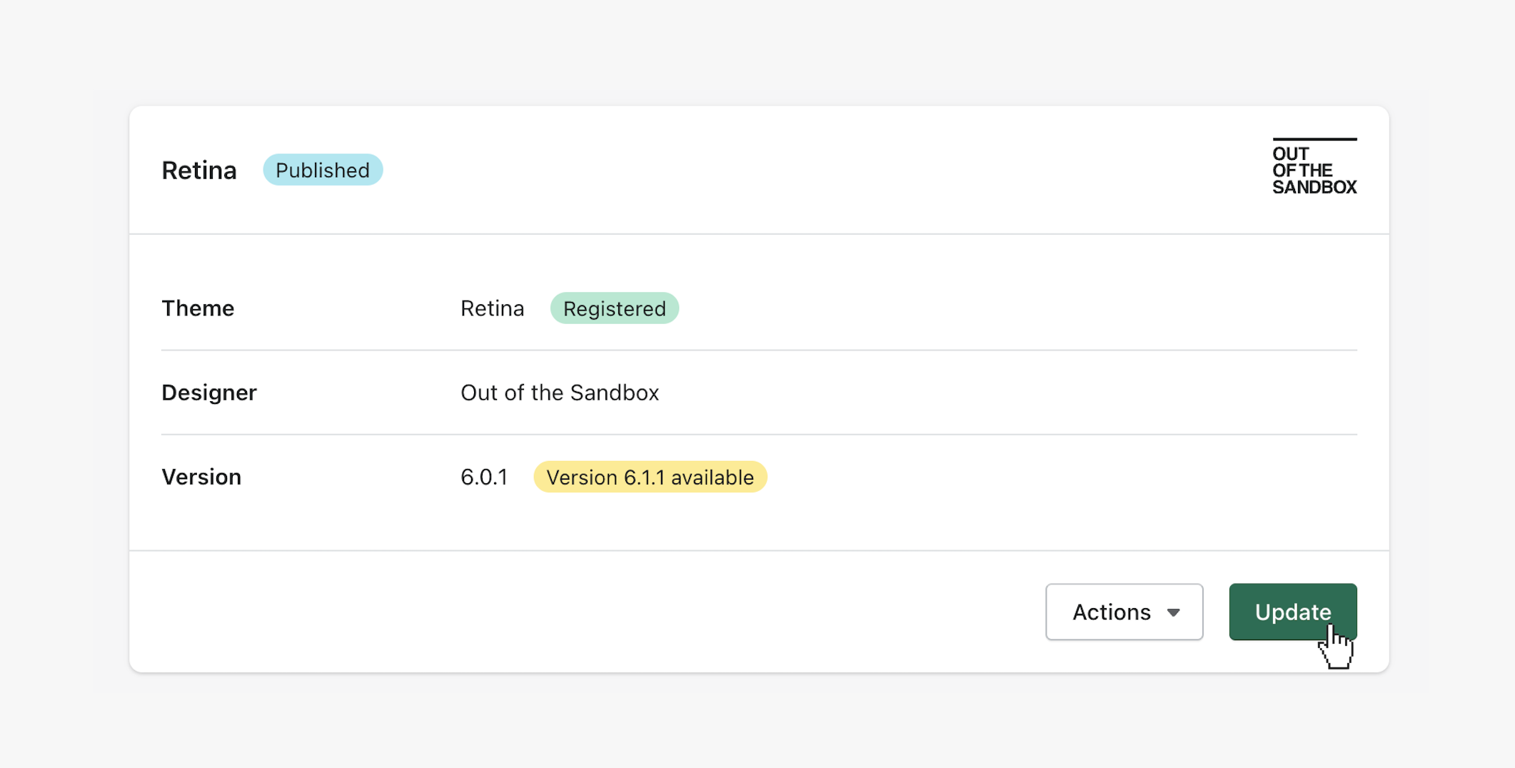Viewport: 1515px width, 768px height.
Task: Click the word OUT in the logo
Action: point(1290,154)
